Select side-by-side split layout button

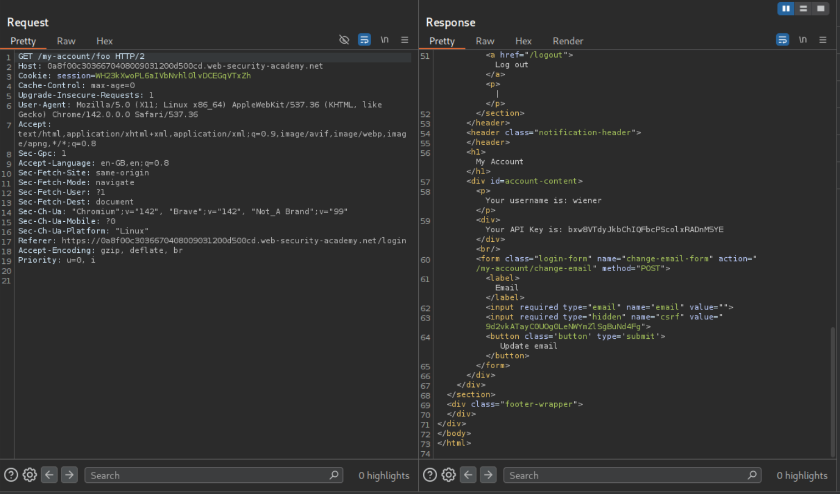(x=786, y=9)
